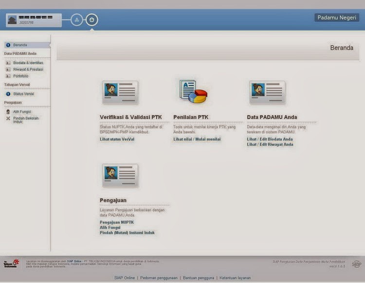Open Lihat / Edit Riwayat Anda link

pos(270,144)
